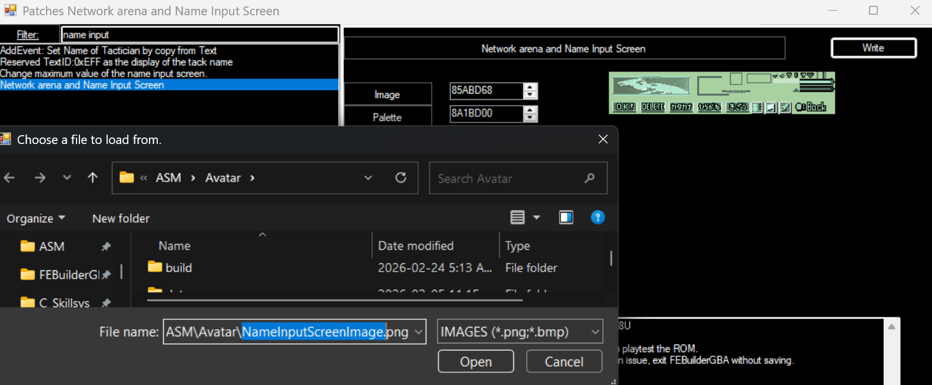The height and width of the screenshot is (385, 932).
Task: Click the search magnifier in Search Avatar
Action: pyautogui.click(x=589, y=178)
